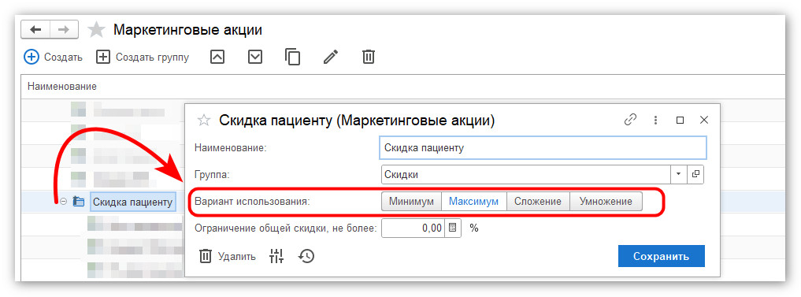Maximize the Скидка пациенту dialog

[680, 120]
